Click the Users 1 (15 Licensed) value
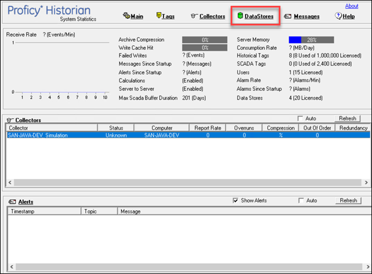 coord(305,72)
